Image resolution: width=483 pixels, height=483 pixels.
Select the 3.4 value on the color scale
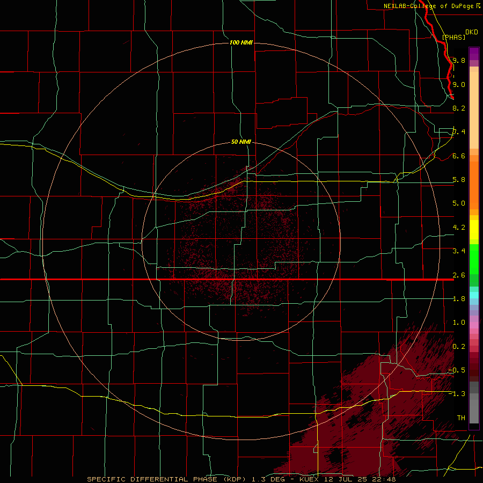(459, 251)
